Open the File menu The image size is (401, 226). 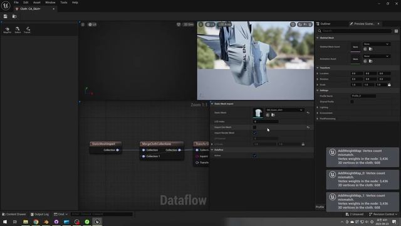(16, 3)
